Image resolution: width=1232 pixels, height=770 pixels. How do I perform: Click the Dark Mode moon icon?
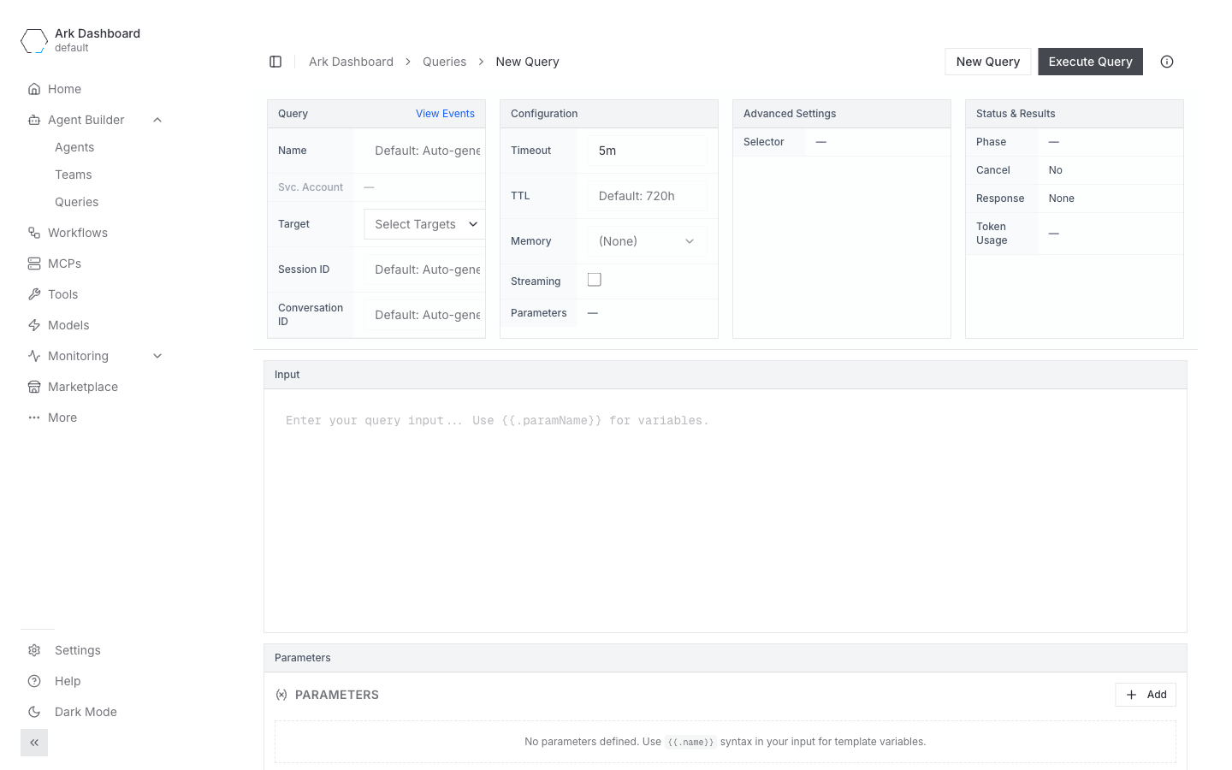click(34, 712)
